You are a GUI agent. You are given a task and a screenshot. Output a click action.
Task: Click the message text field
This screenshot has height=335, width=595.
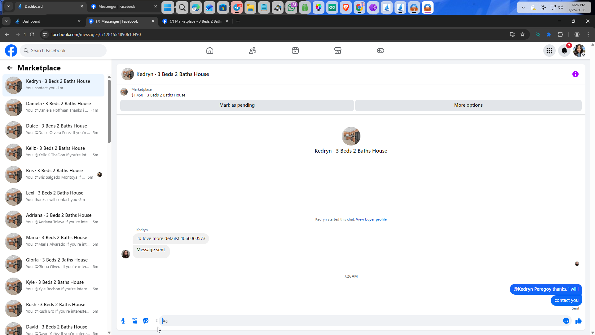click(x=361, y=321)
